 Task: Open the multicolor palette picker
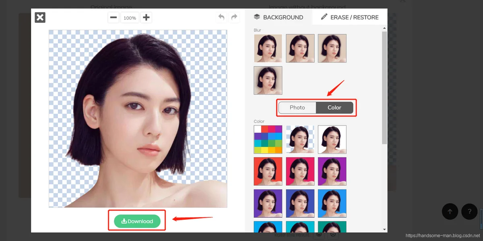268,140
